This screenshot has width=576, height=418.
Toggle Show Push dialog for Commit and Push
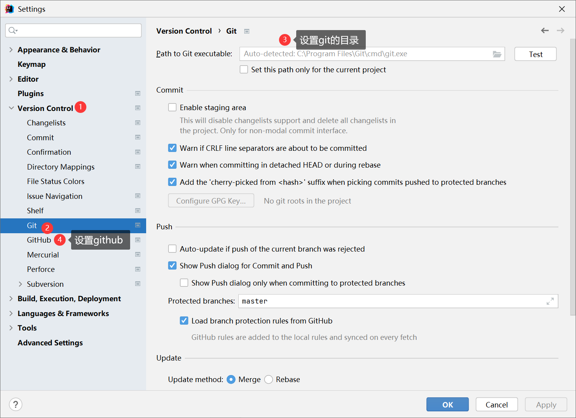click(x=172, y=266)
